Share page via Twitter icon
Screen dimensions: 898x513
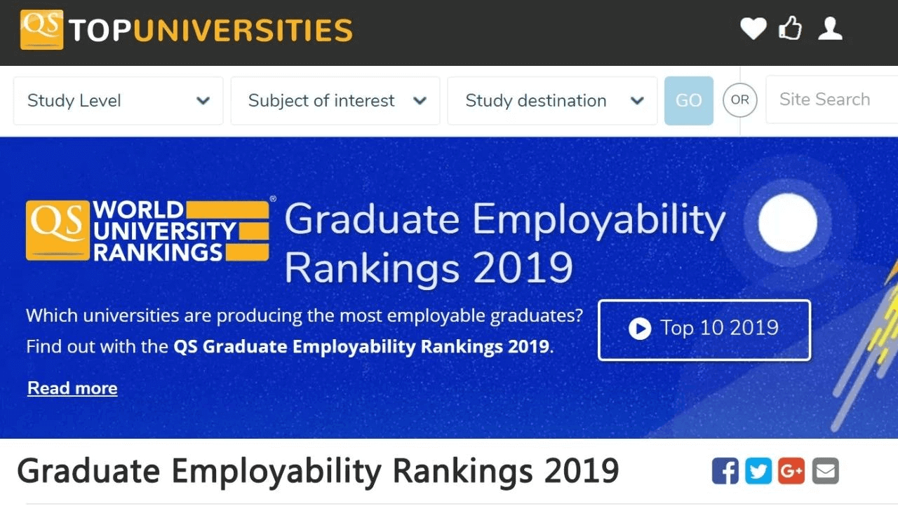point(758,471)
